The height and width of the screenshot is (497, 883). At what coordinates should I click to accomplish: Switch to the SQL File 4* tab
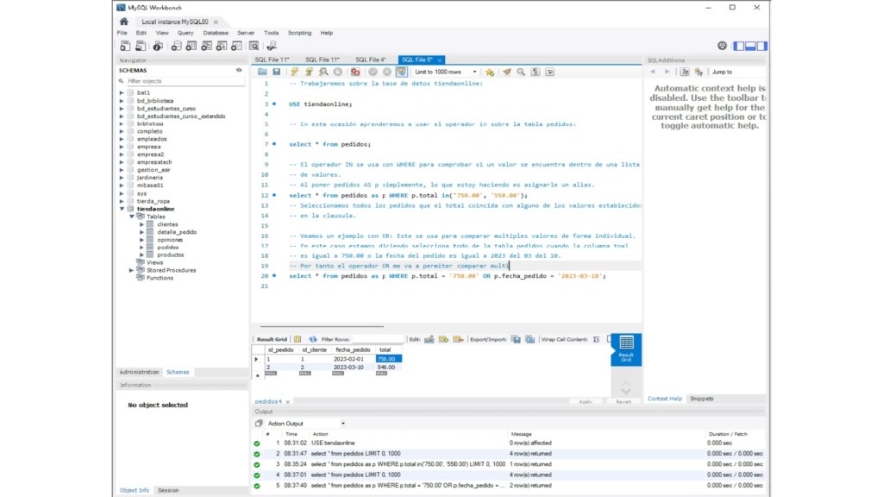pos(371,60)
